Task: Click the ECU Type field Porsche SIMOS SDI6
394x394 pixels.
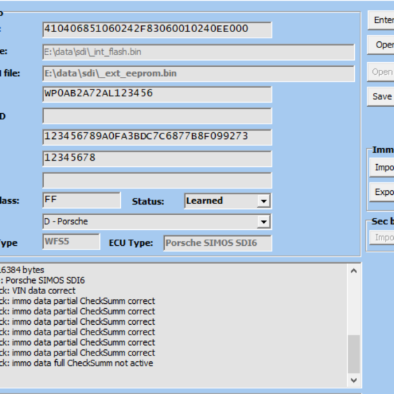Action: (x=218, y=243)
